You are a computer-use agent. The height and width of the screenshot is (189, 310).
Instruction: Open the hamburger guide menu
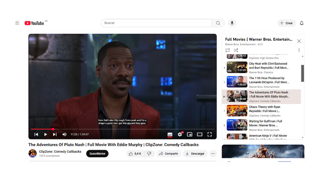(17, 23)
